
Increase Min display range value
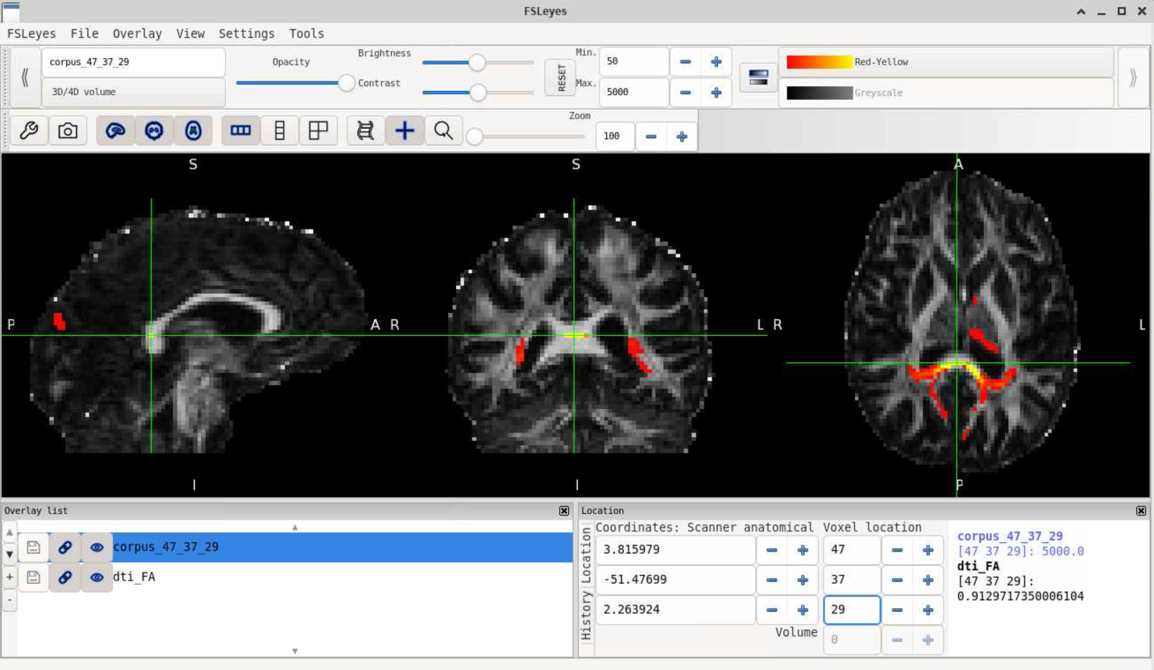[x=716, y=62]
